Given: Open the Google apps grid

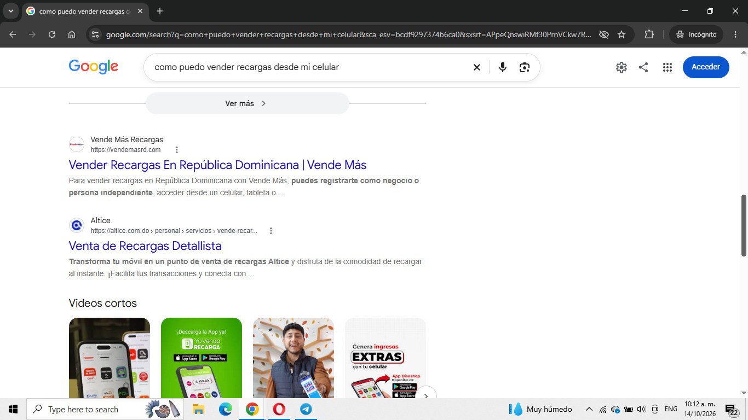Looking at the screenshot, I should pos(667,67).
